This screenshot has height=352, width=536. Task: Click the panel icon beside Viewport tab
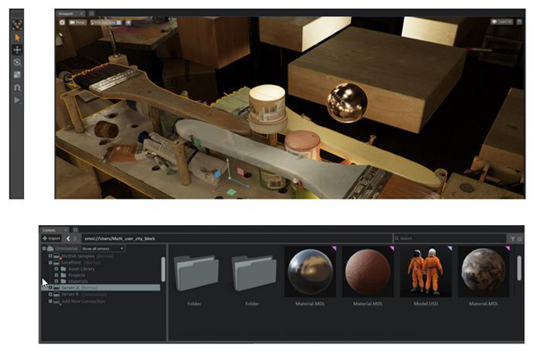point(91,13)
